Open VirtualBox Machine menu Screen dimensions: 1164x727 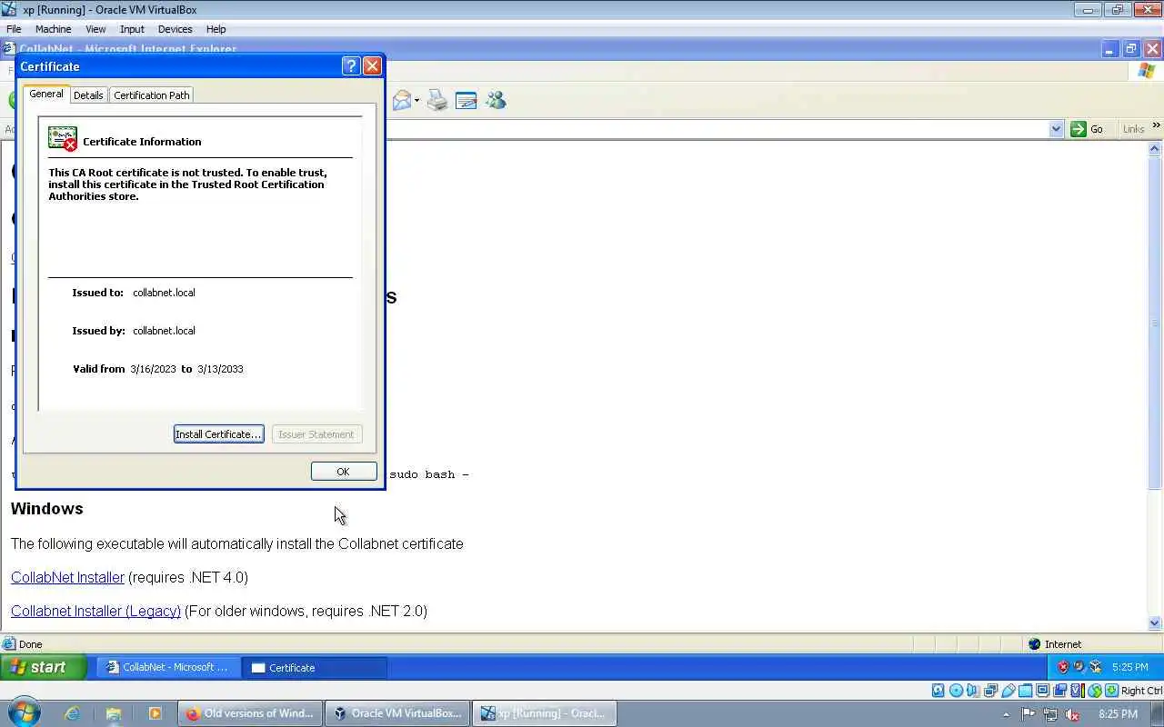53,29
